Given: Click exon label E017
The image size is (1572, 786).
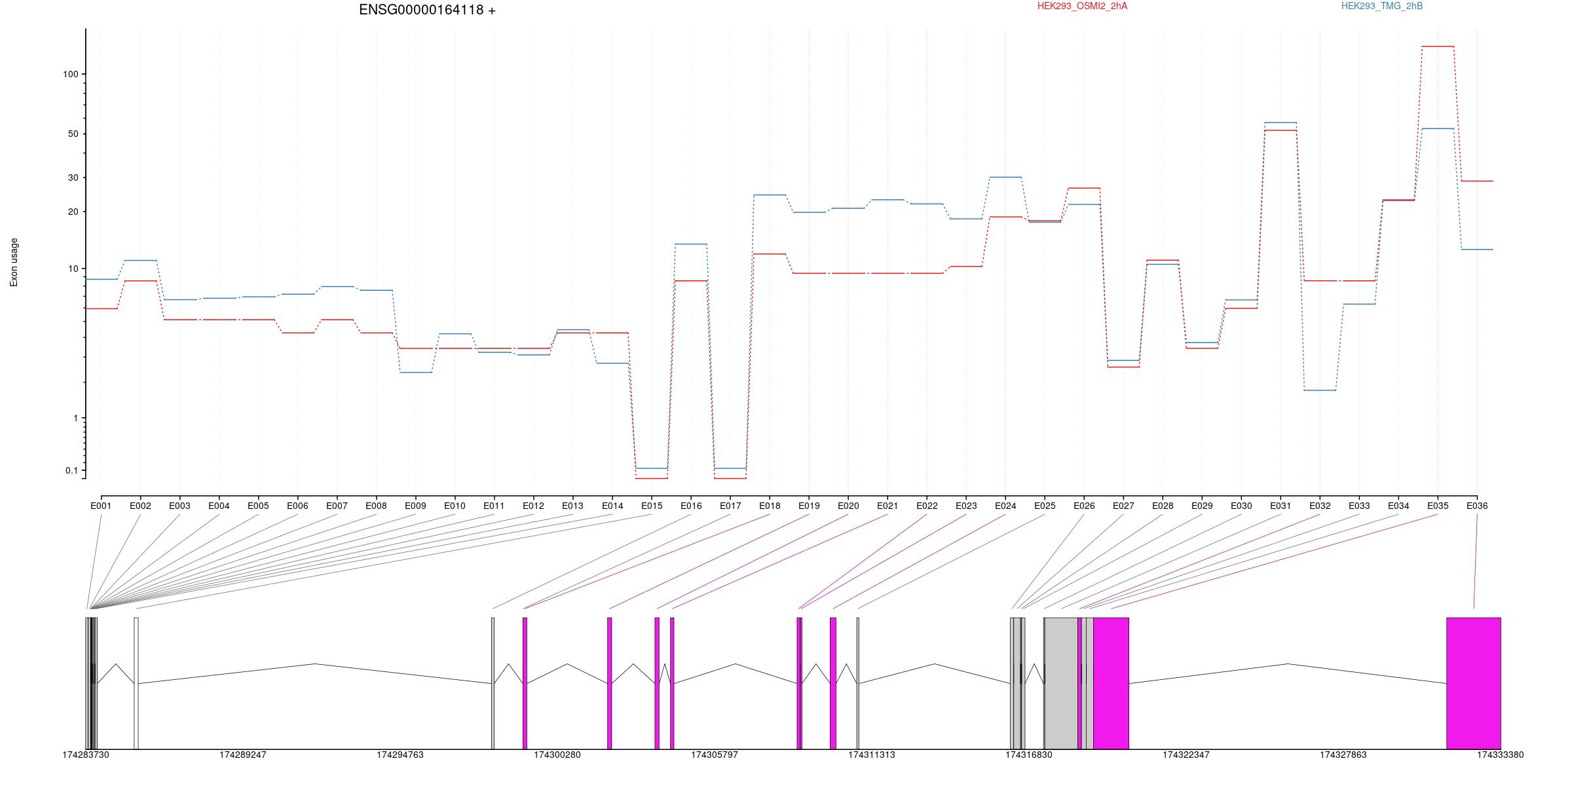Looking at the screenshot, I should (x=730, y=506).
